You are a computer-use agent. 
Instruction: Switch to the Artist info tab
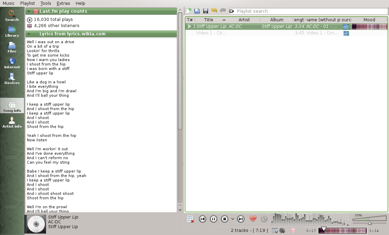pyautogui.click(x=12, y=122)
